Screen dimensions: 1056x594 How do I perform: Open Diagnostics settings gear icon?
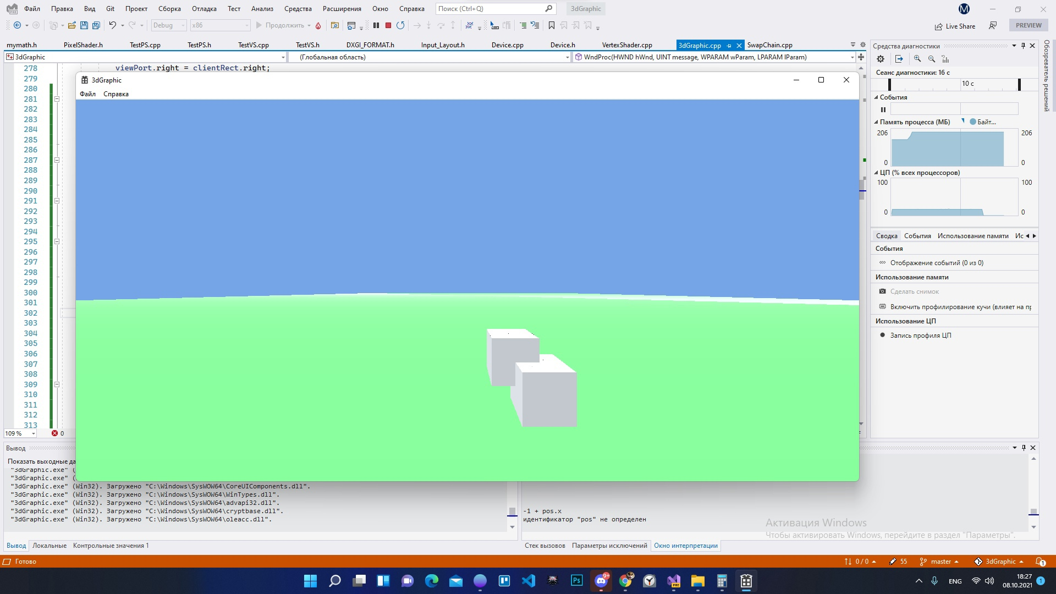point(880,59)
